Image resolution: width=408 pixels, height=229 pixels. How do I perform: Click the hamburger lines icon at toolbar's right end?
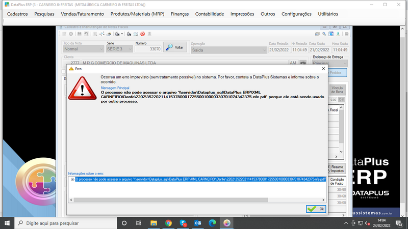347,34
